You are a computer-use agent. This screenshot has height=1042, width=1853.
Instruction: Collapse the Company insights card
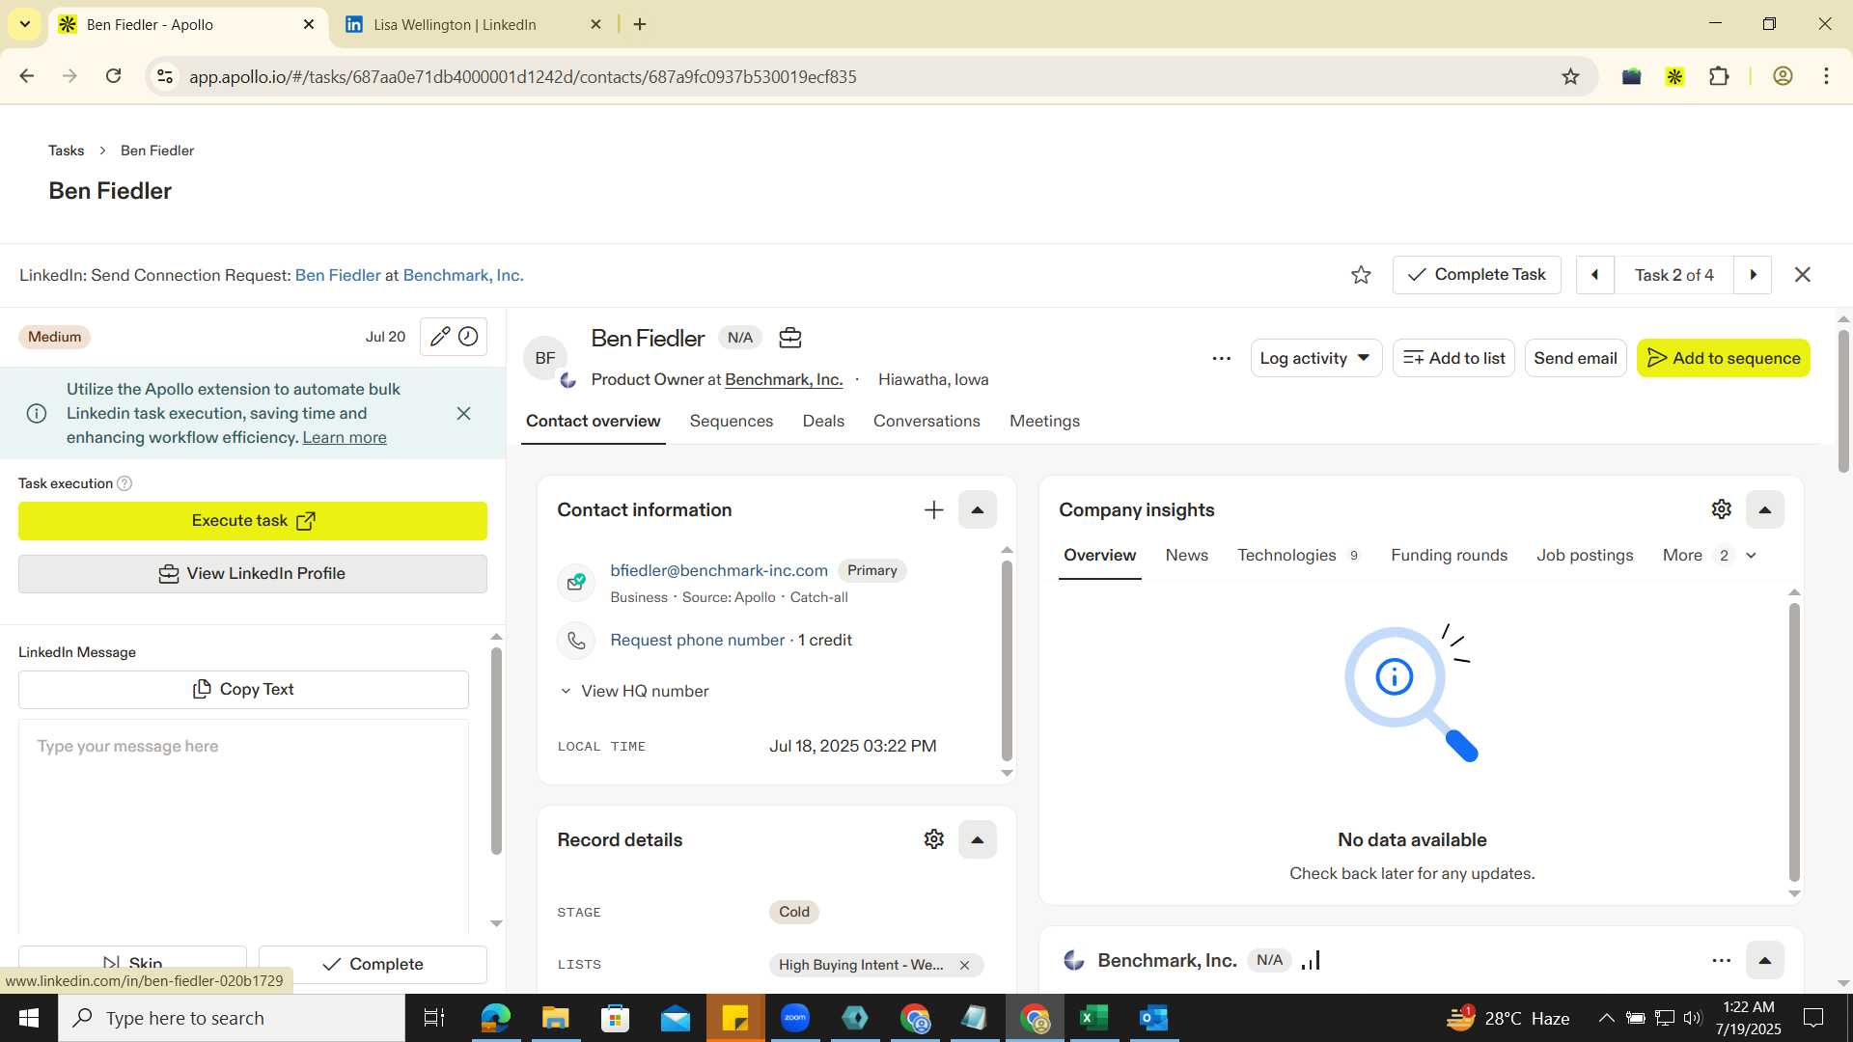1764,509
